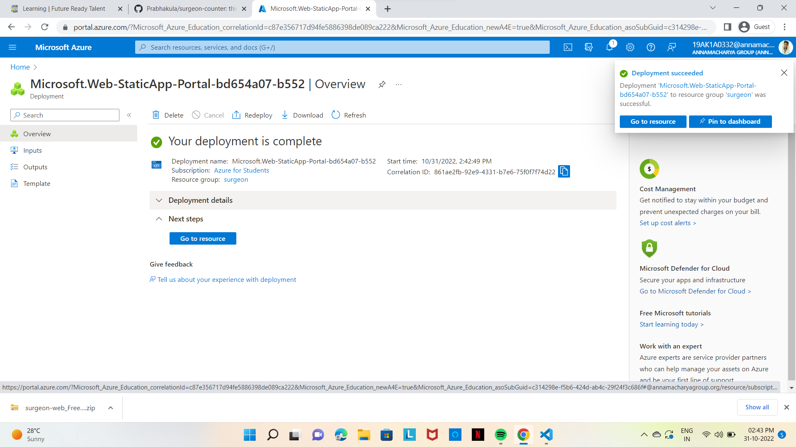The width and height of the screenshot is (796, 447).
Task: Send feedback via smiley icon
Action: coord(672,47)
